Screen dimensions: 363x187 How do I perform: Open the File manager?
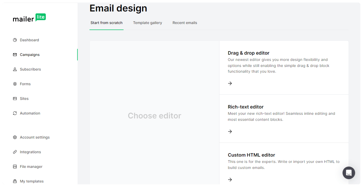(x=31, y=166)
